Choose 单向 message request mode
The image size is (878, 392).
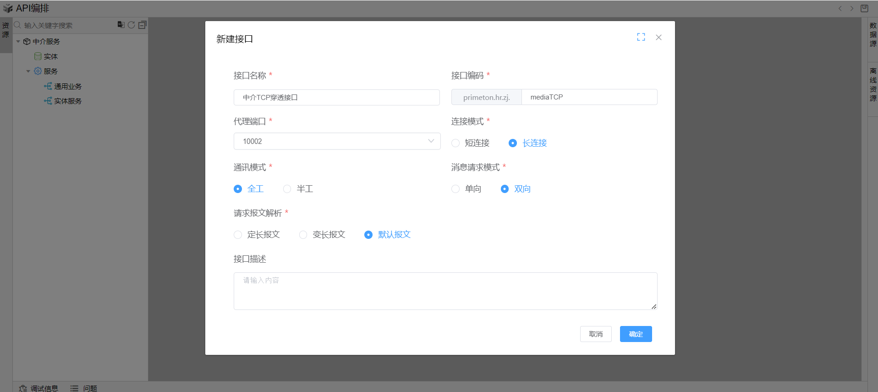455,189
